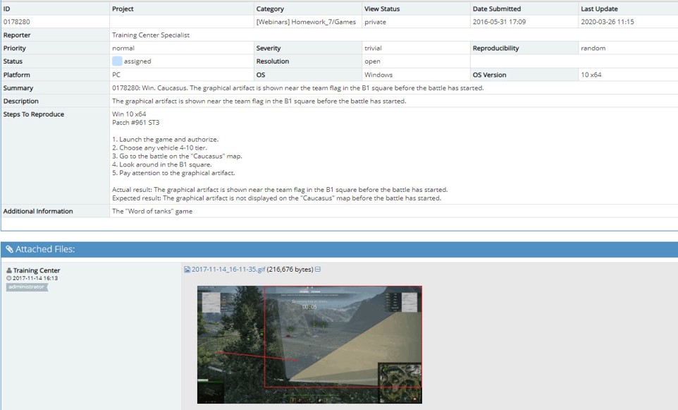Select the view status value private
The image size is (678, 410).
click(x=376, y=22)
